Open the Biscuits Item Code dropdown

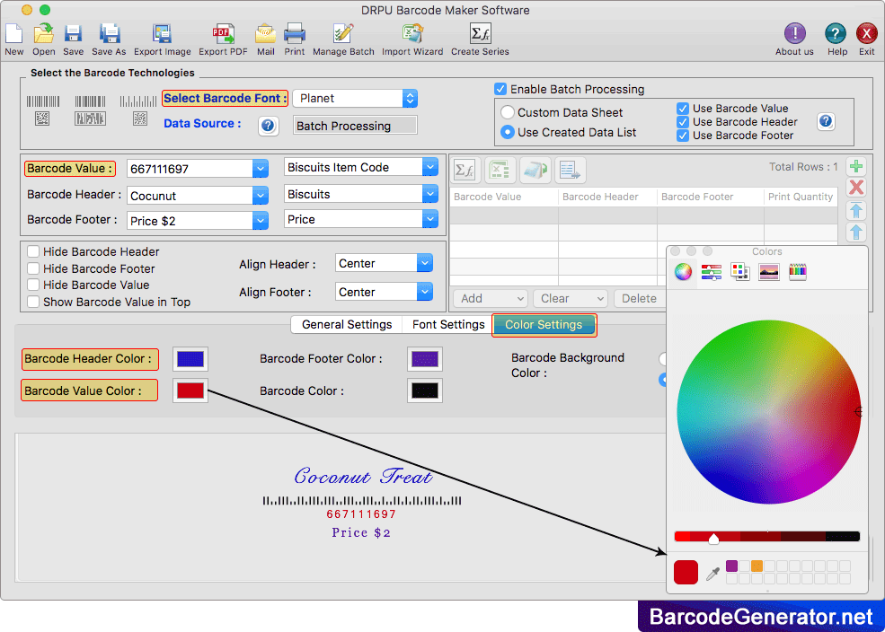click(x=430, y=167)
